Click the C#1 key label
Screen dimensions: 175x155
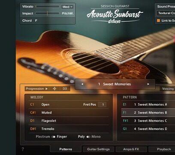click(x=33, y=113)
